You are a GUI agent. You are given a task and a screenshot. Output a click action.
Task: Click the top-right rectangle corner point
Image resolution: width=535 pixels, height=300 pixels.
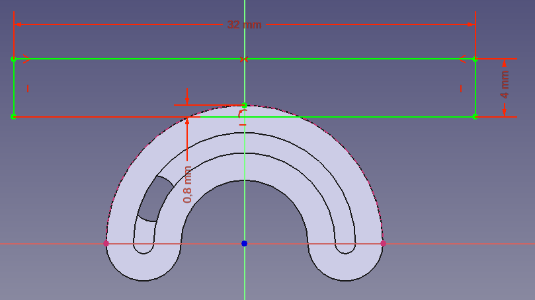coord(475,59)
